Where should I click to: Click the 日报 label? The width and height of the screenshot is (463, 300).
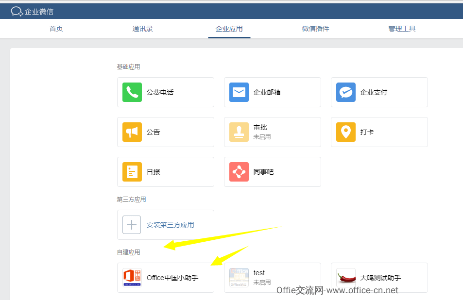tap(153, 172)
